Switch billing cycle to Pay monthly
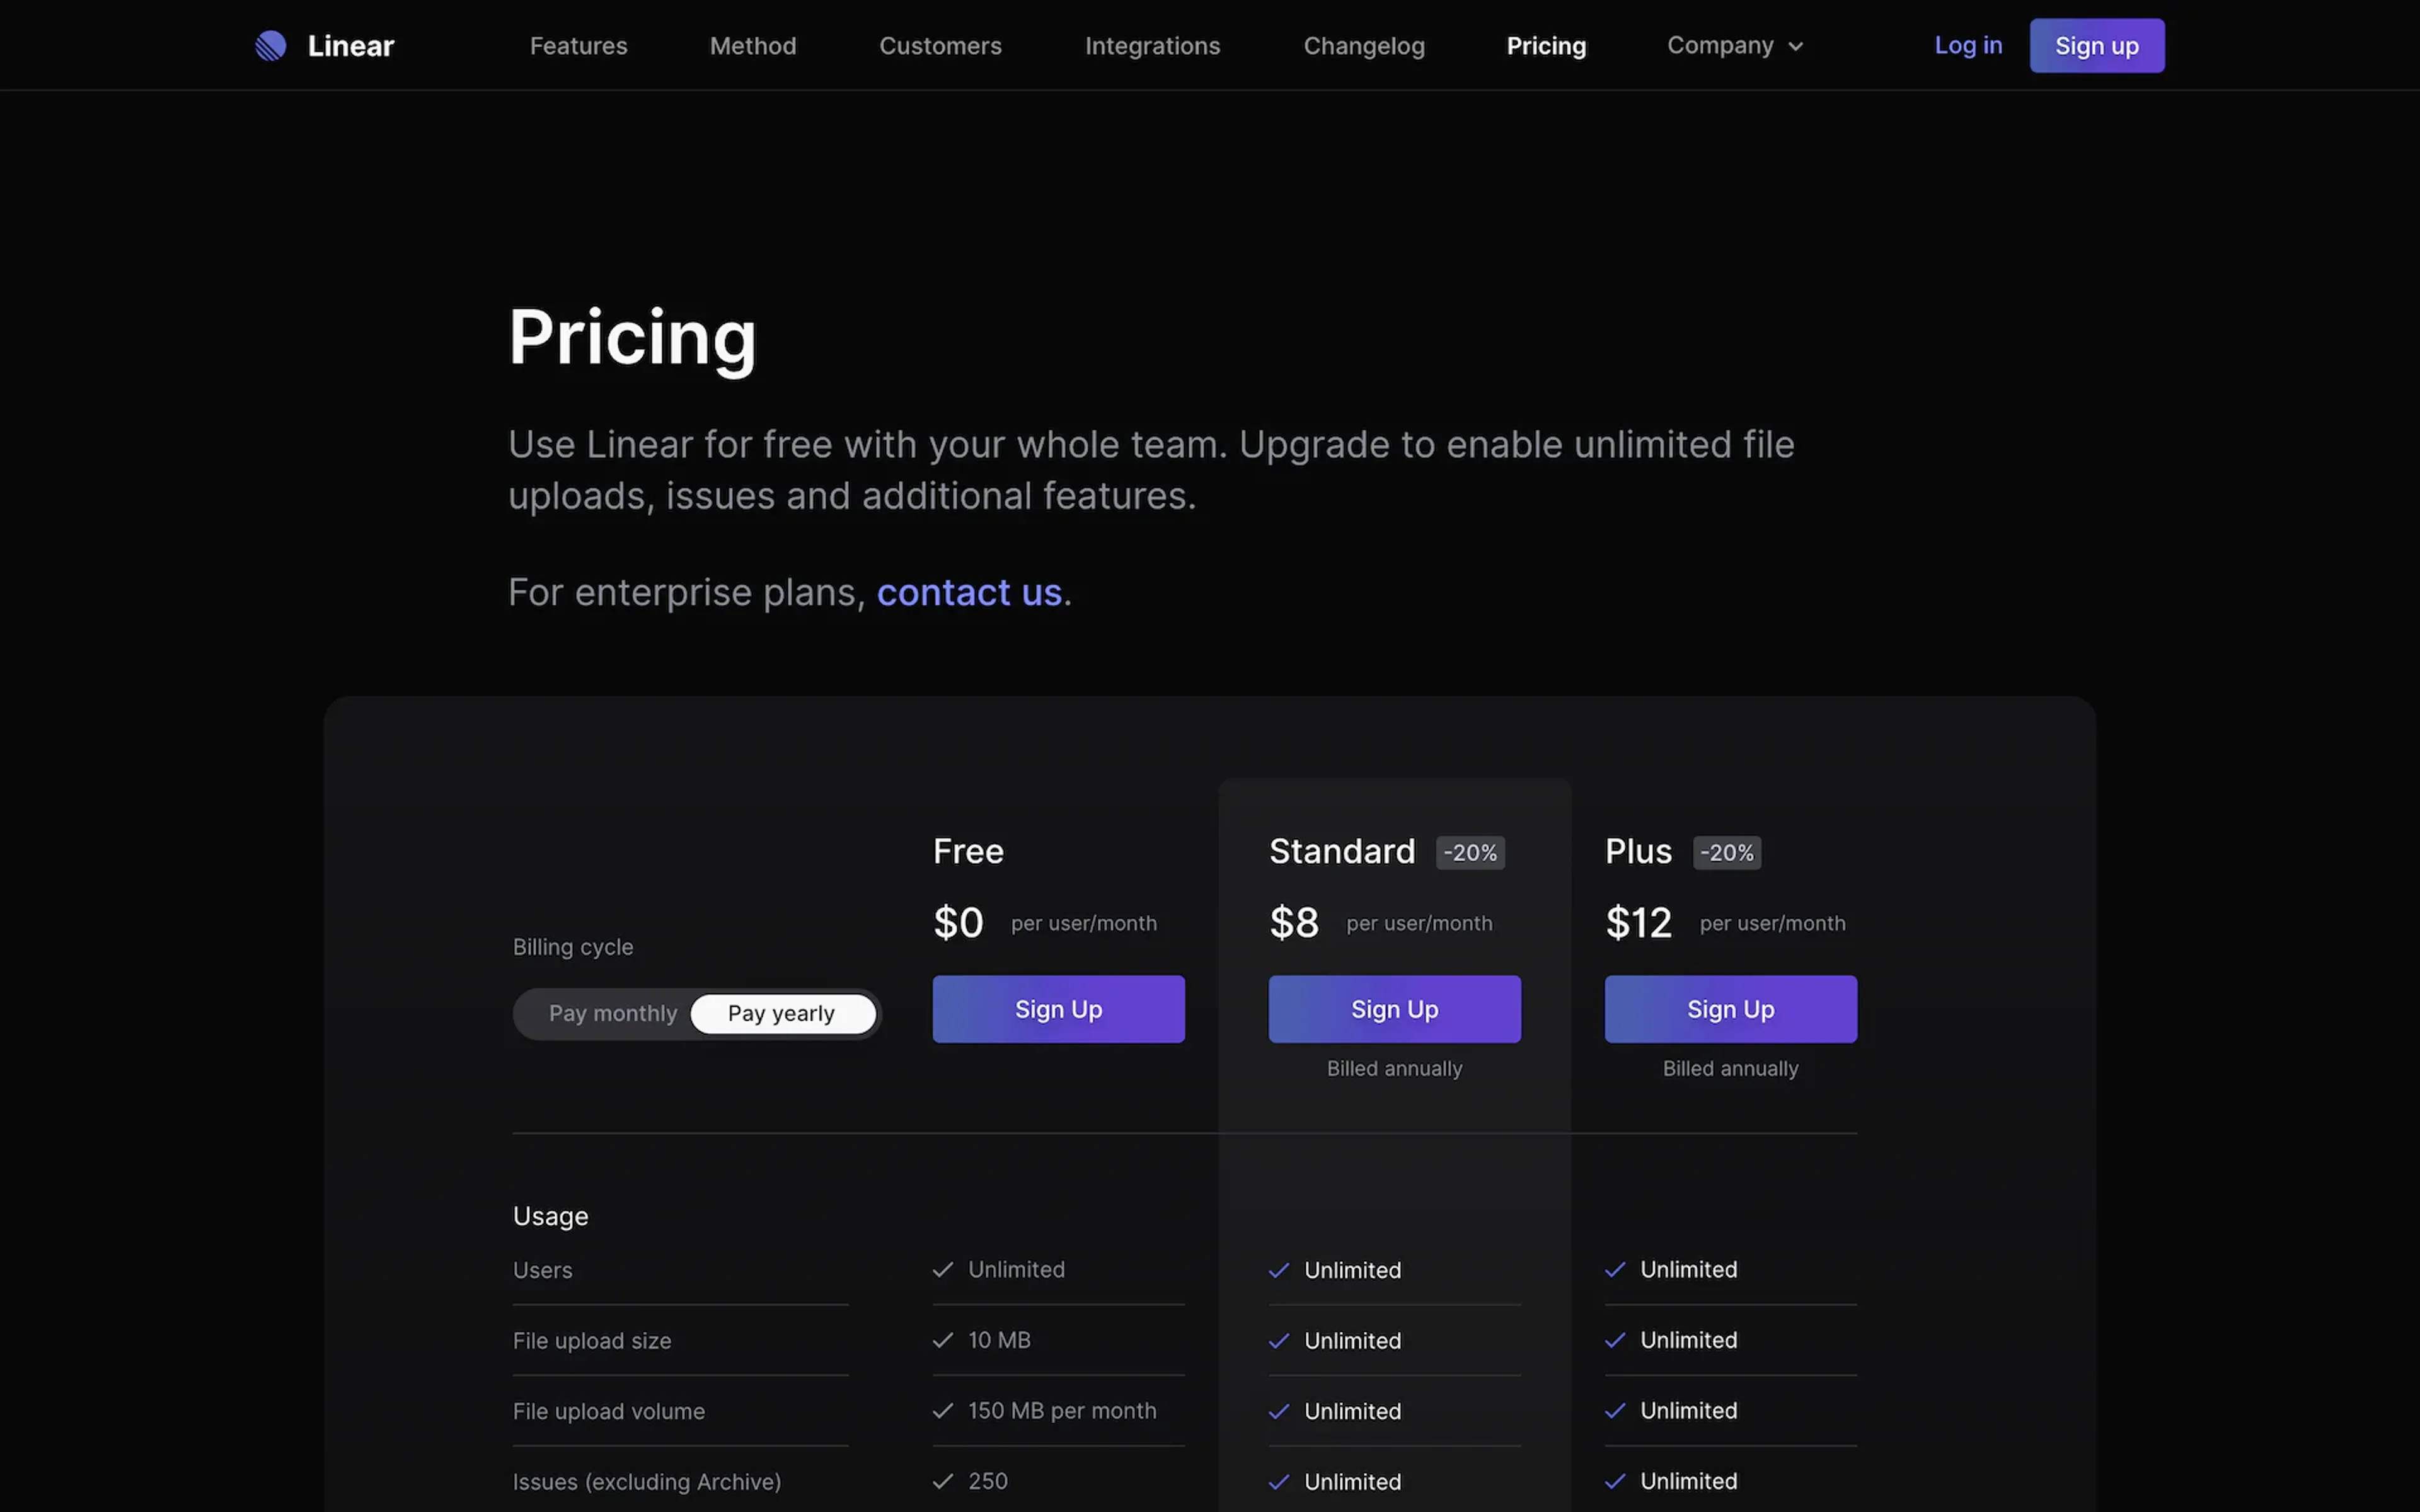 click(612, 1014)
